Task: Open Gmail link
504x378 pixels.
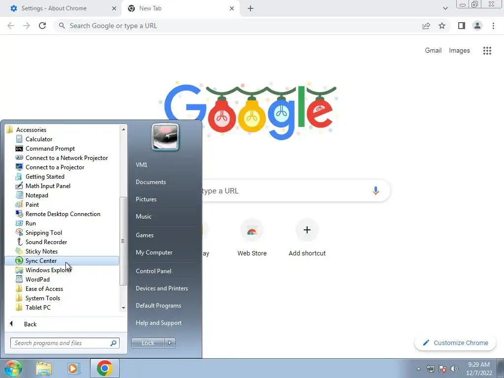Action: 433,51
